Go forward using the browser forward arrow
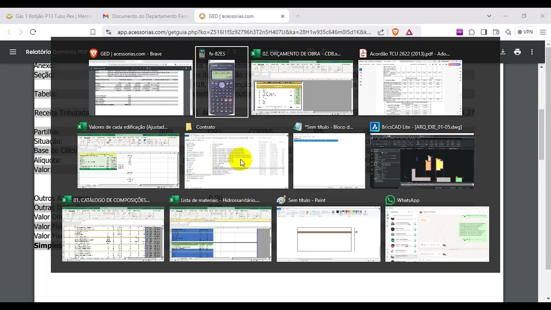Viewport: 551px width, 310px height. coord(21,32)
